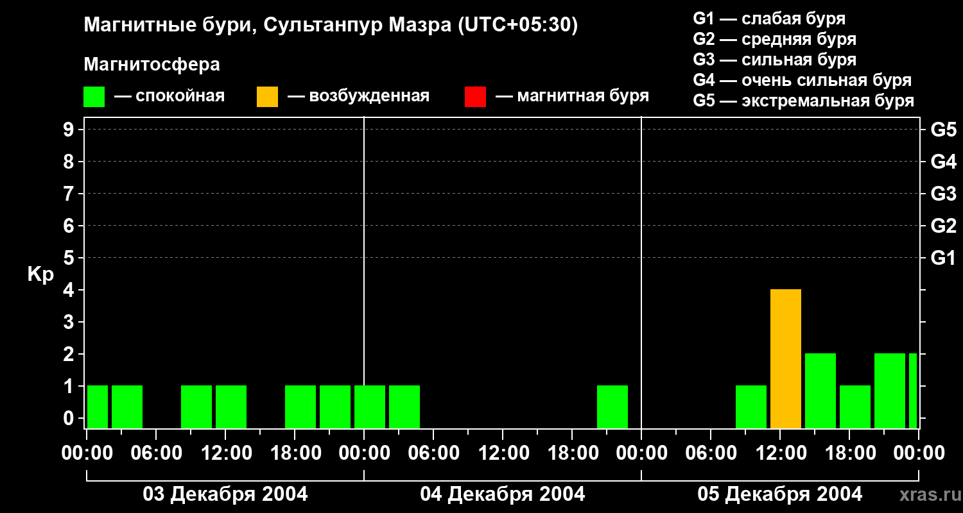The height and width of the screenshot is (513, 963).
Task: Click the "G1 — слабая буря" legend line
Action: [x=769, y=19]
